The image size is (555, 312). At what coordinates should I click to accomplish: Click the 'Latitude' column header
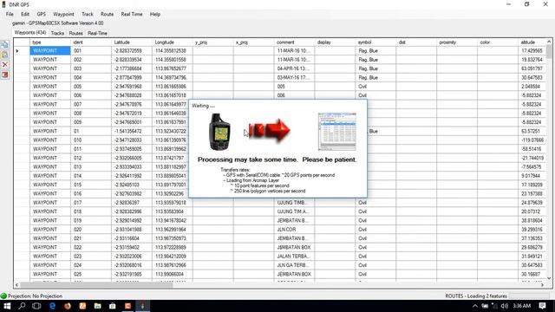[x=132, y=42]
